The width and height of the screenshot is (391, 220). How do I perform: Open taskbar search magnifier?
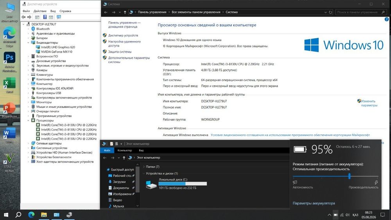point(18,215)
